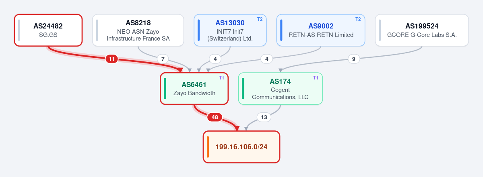Click the T1 tier tag on AS6461
483x177 pixels.
tap(221, 77)
